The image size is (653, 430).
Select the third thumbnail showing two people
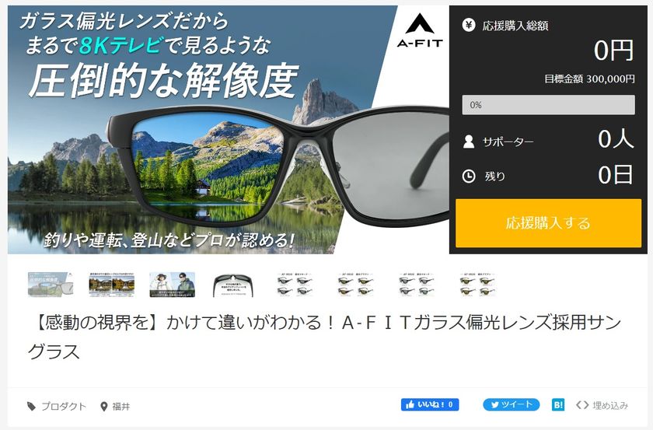173,285
